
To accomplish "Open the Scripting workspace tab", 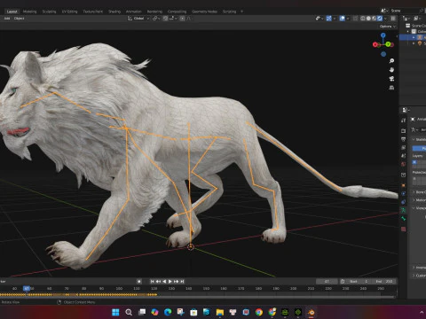I will click(229, 12).
